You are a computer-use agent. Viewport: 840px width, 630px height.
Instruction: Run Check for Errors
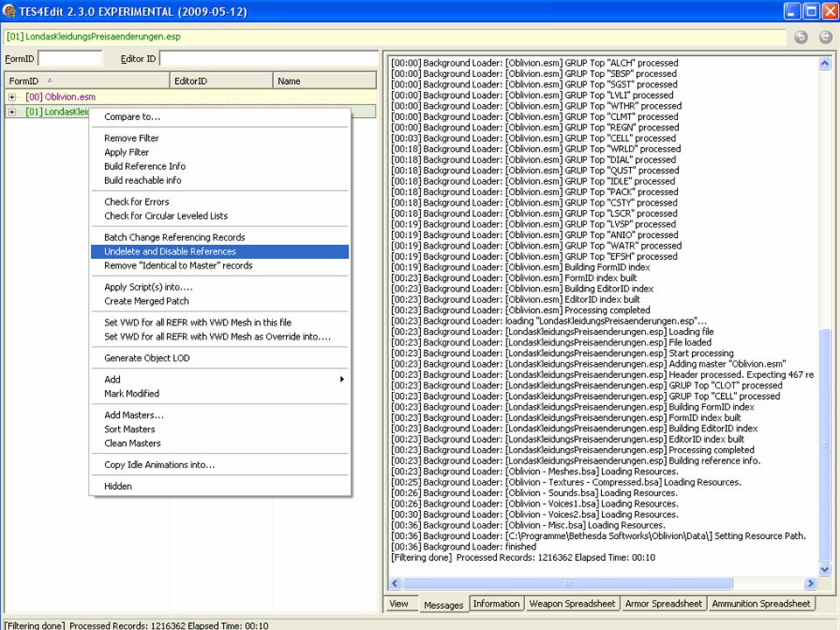[x=220, y=202]
